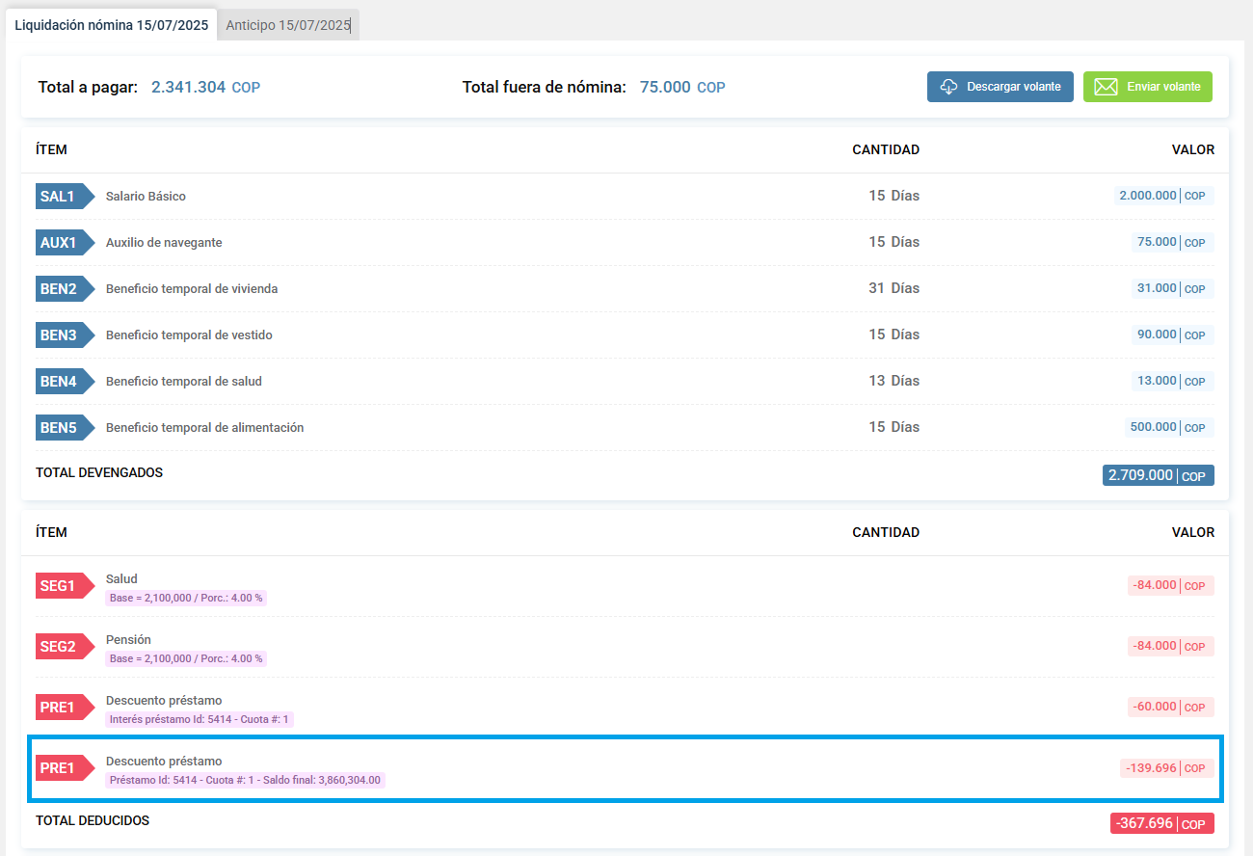Click the Beneficio temporal de salud label
The image size is (1253, 856).
(183, 382)
